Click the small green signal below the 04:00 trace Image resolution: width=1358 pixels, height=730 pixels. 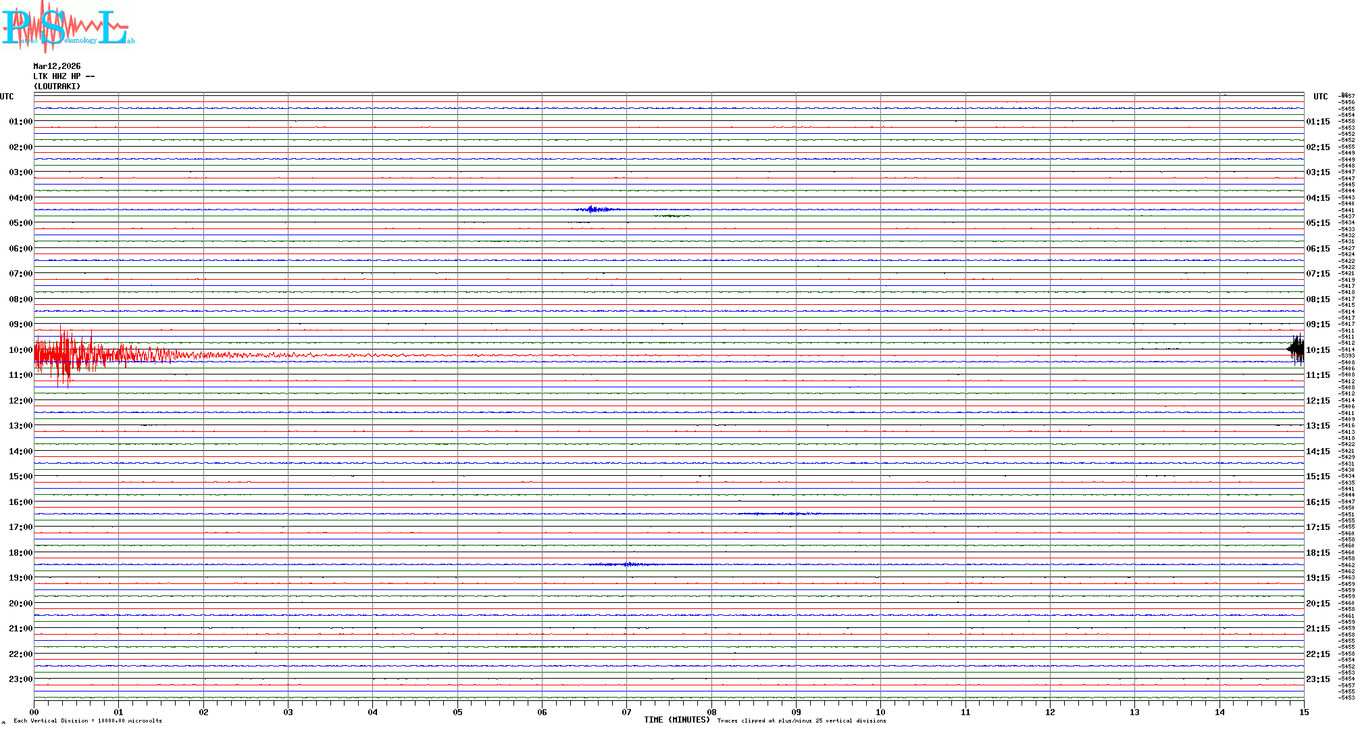click(671, 216)
